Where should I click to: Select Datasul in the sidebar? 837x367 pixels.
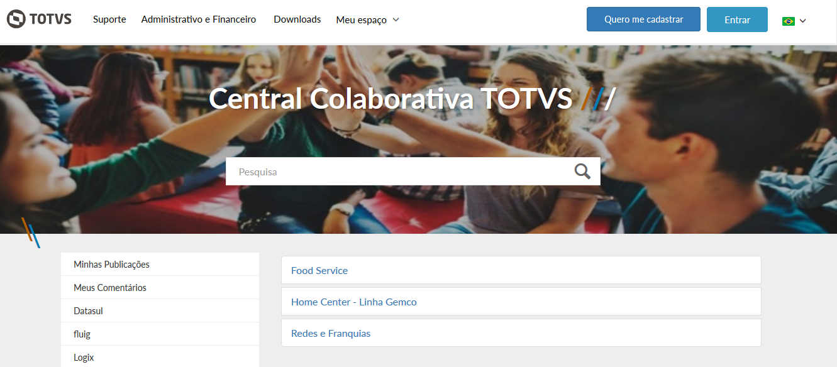[160, 311]
